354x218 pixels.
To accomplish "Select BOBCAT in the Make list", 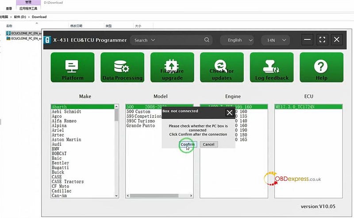I will (x=83, y=154).
